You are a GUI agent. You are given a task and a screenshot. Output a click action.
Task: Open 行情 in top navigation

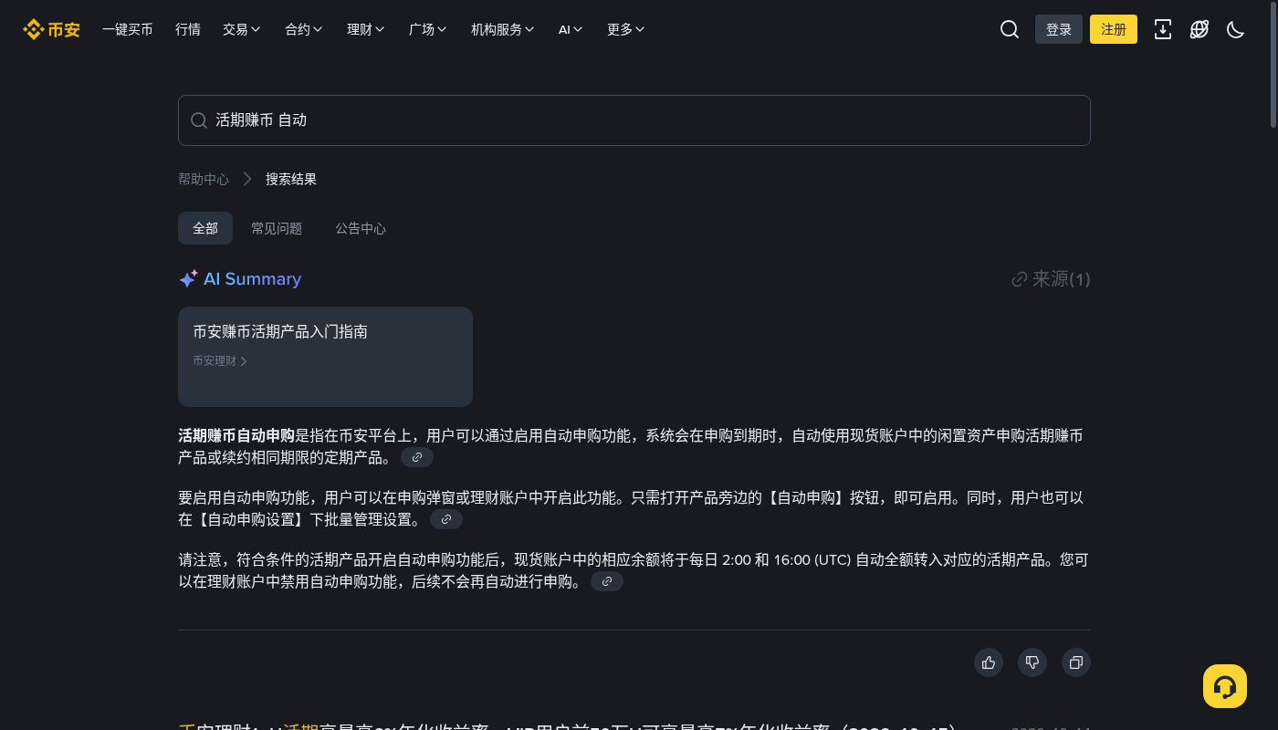click(188, 29)
